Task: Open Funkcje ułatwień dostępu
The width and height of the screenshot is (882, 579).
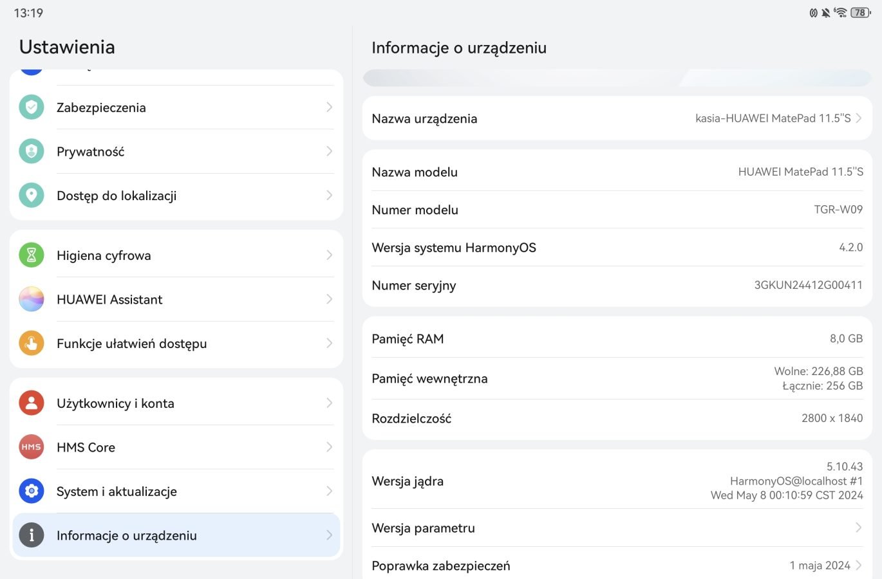Action: pyautogui.click(x=176, y=344)
